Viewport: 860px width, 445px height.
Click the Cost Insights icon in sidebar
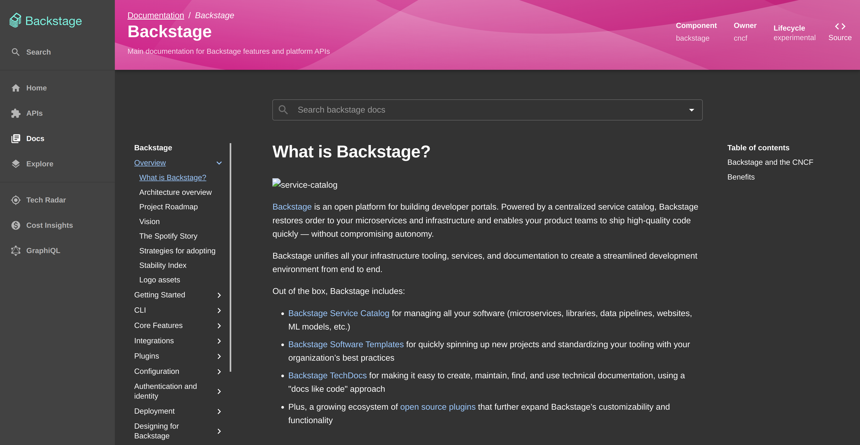pos(15,225)
